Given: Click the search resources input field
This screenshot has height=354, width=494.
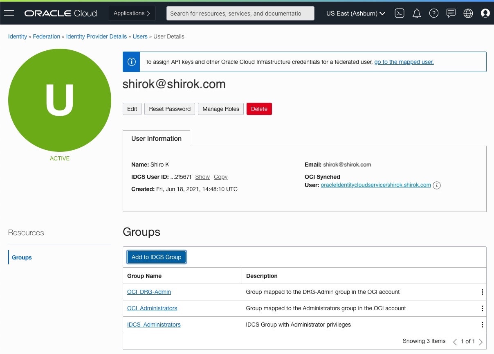Looking at the screenshot, I should pyautogui.click(x=240, y=14).
